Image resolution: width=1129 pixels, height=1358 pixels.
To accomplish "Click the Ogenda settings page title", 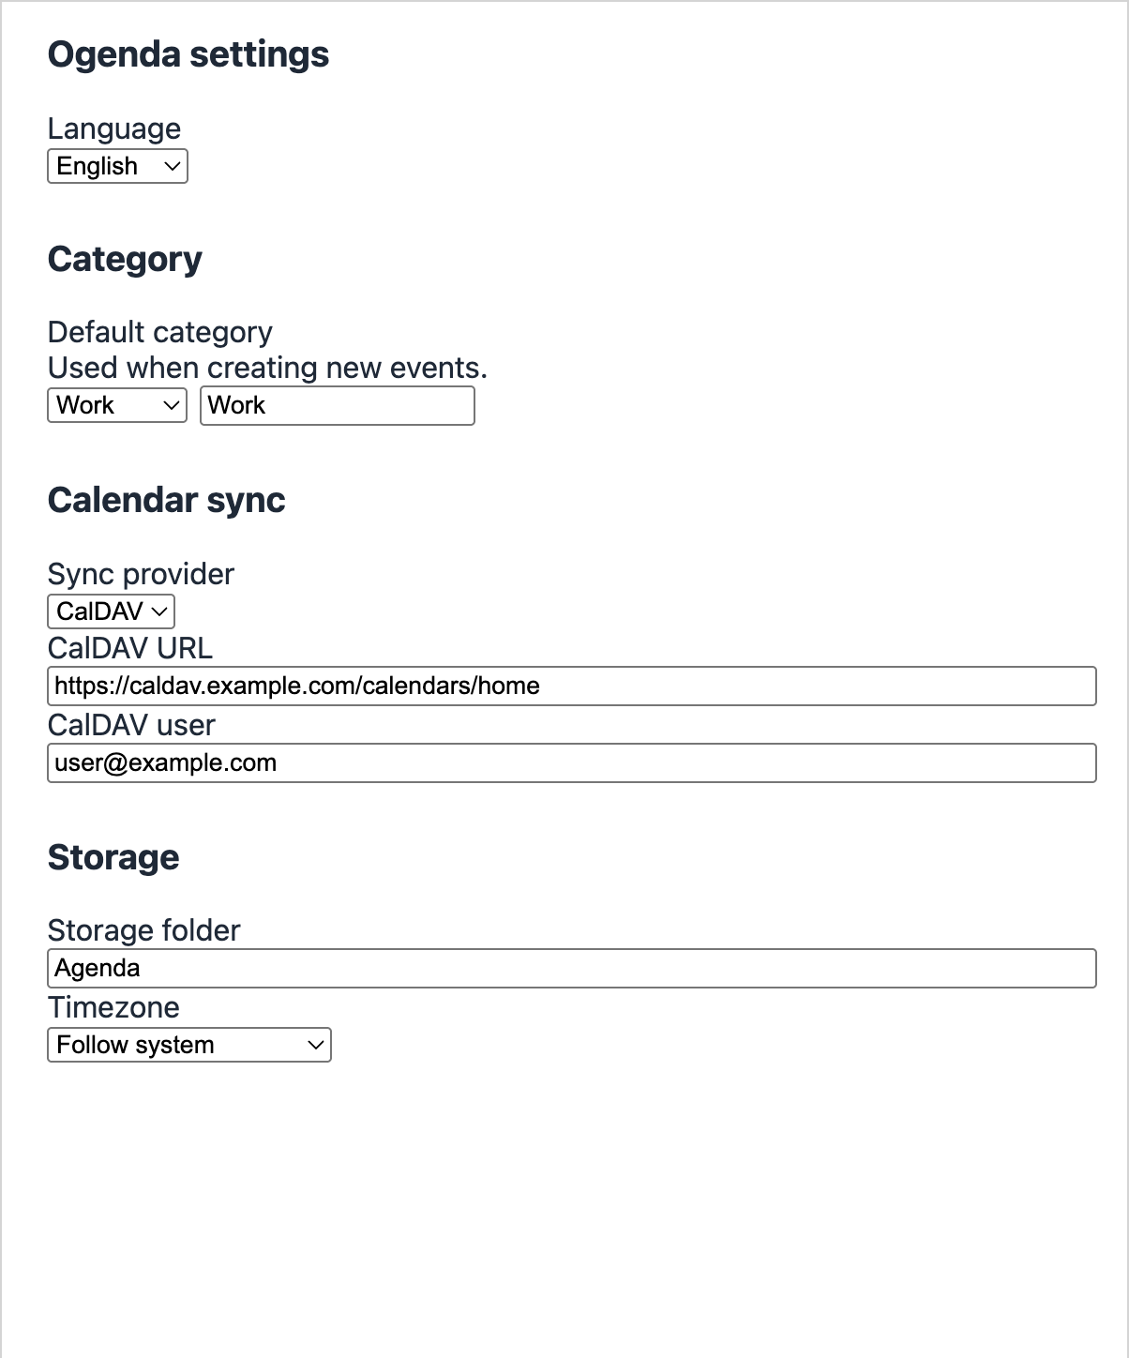I will pyautogui.click(x=188, y=54).
